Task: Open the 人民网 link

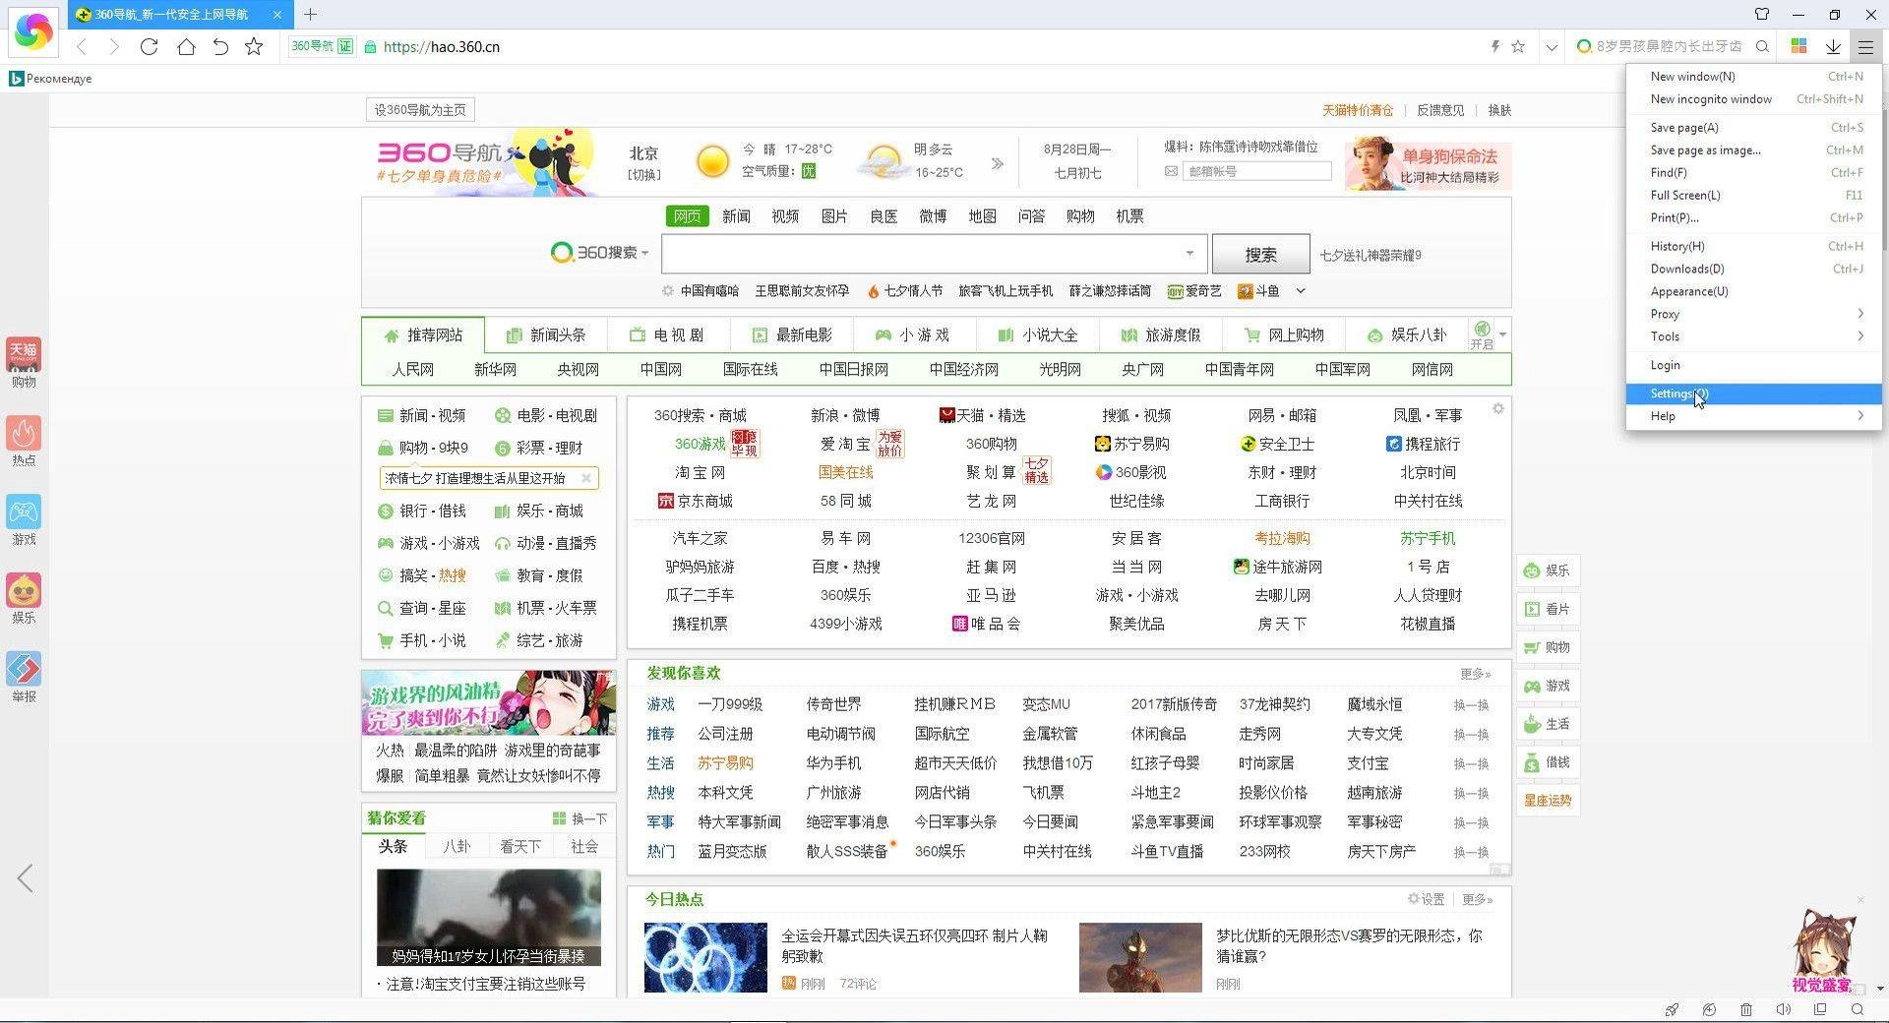Action: [x=412, y=370]
